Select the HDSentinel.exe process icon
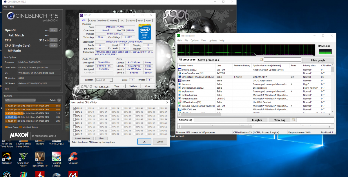Image resolution: width=348 pixels, height=177 pixels. tap(180, 102)
